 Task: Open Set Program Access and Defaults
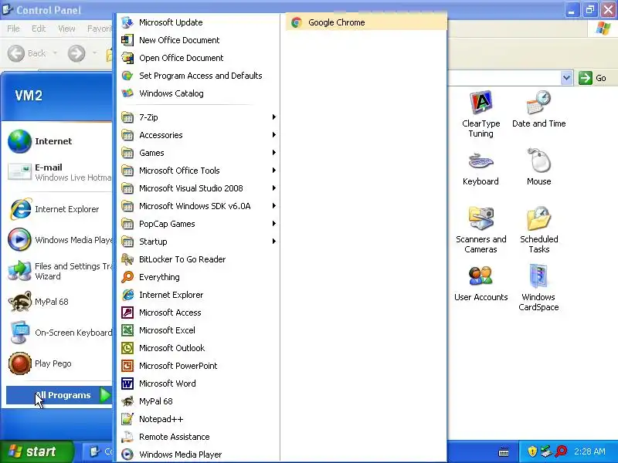[199, 76]
